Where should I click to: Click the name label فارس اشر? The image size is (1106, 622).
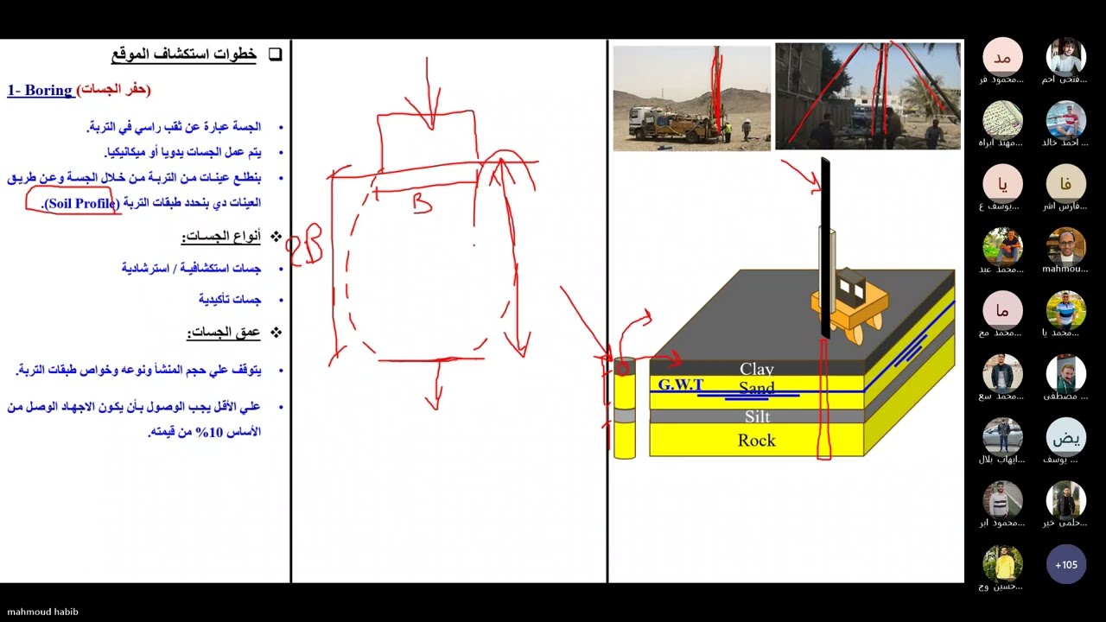tap(1066, 206)
